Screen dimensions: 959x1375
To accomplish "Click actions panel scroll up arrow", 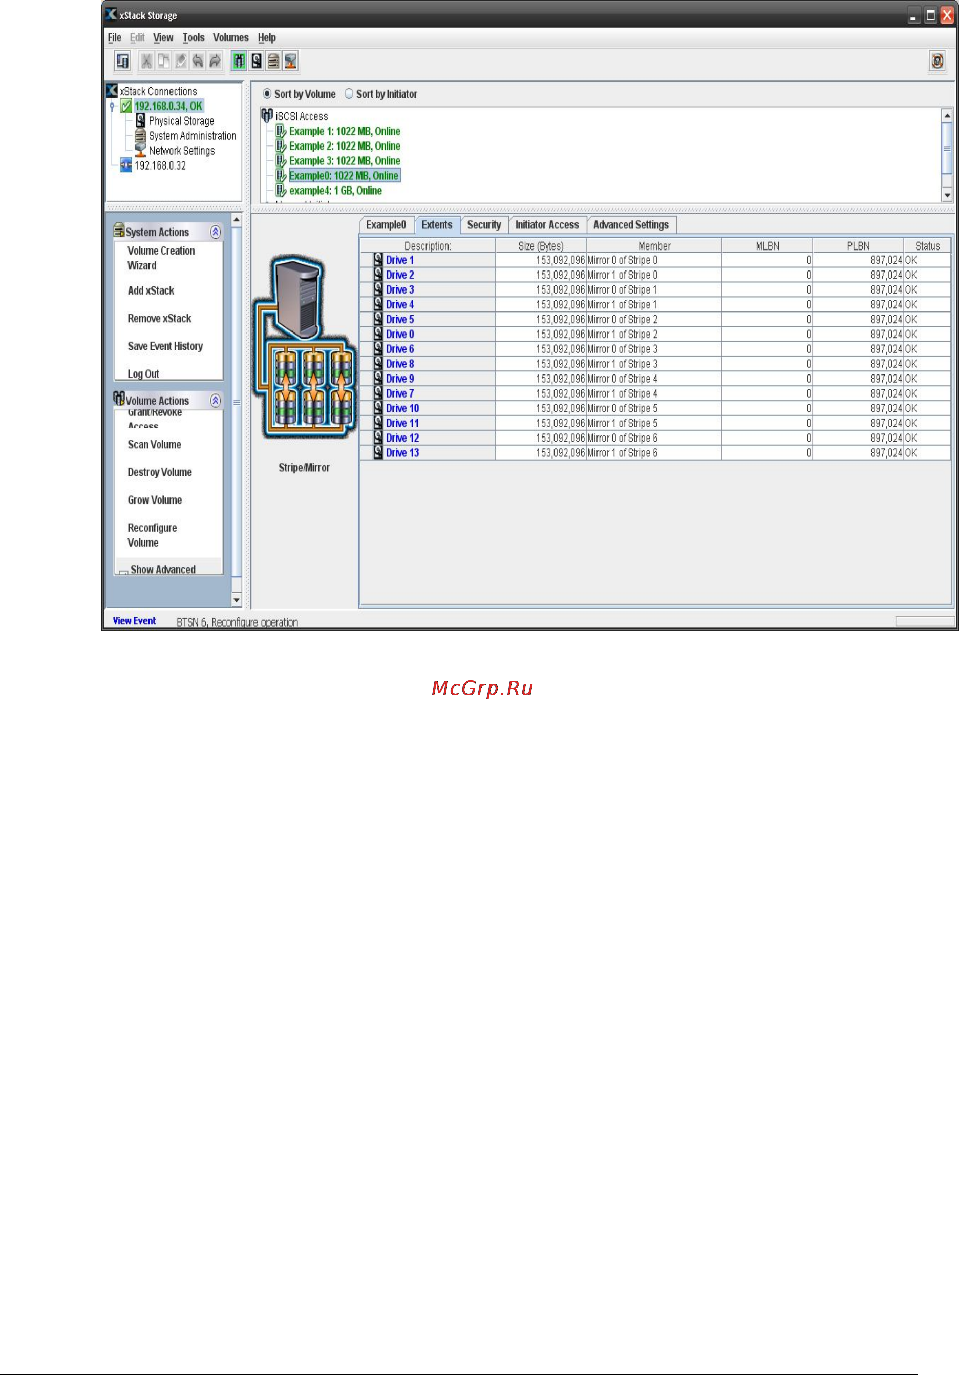I will [237, 220].
